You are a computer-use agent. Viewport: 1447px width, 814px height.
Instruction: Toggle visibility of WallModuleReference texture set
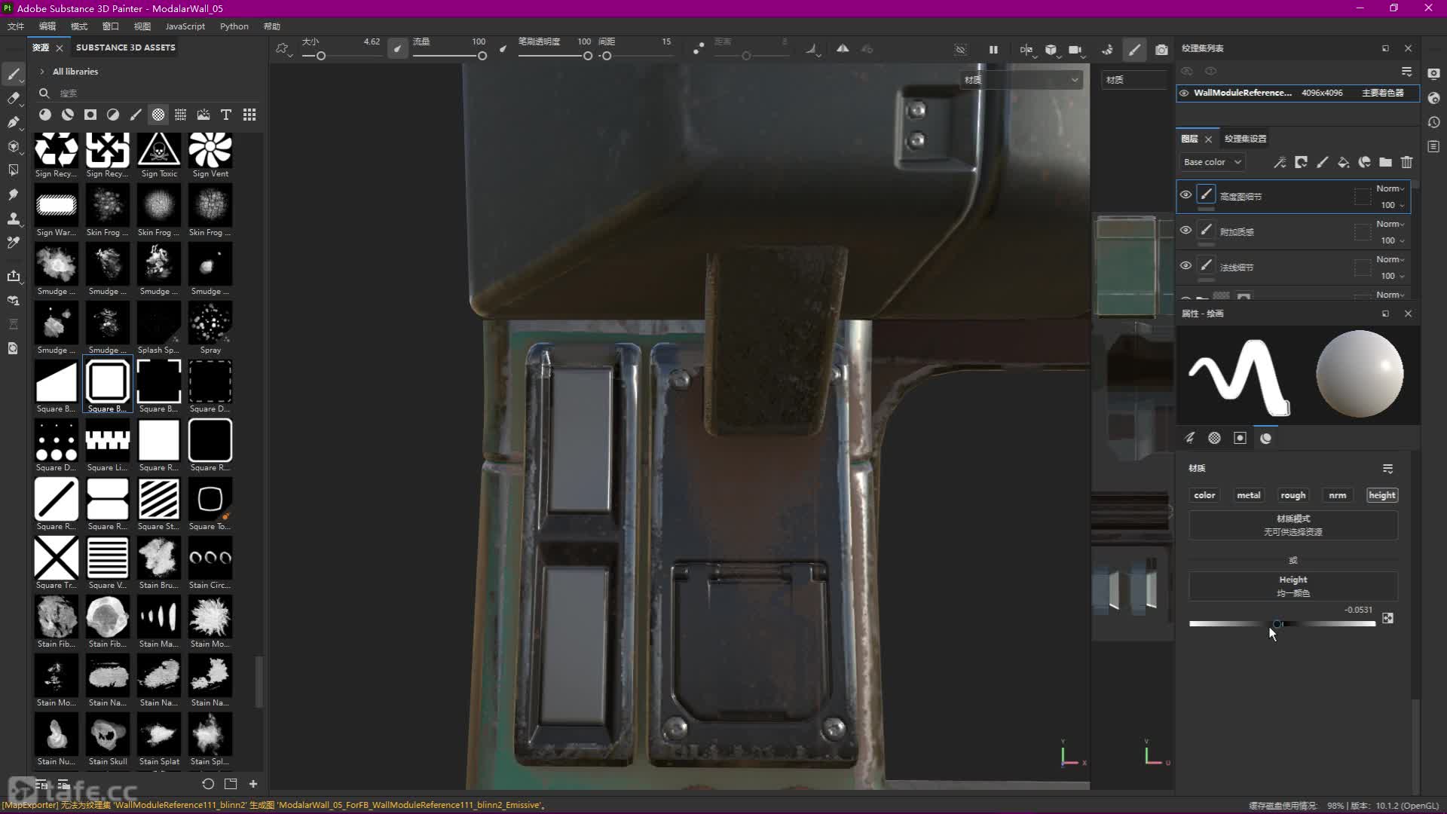click(x=1184, y=93)
